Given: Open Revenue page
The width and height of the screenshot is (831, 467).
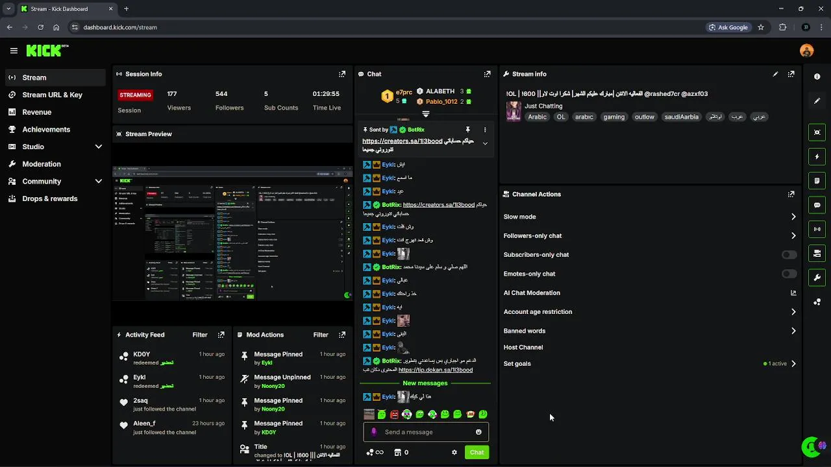Looking at the screenshot, I should pos(55,112).
